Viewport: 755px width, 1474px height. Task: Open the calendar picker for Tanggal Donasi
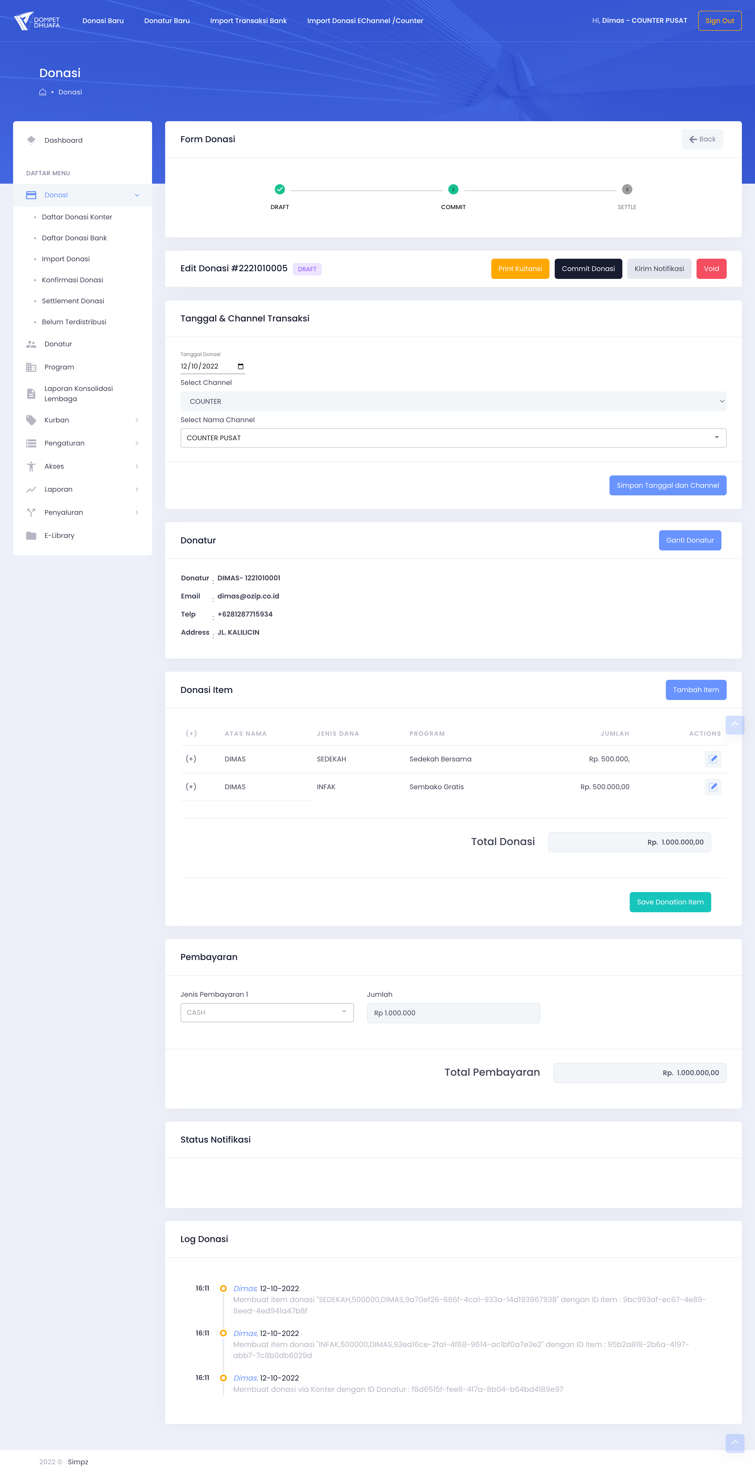(241, 366)
